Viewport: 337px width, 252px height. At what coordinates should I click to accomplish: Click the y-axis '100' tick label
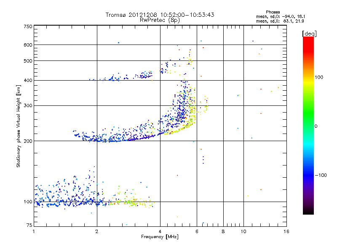28,202
